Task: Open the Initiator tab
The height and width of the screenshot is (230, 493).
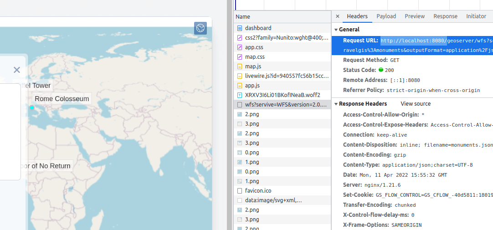Action: point(476,16)
